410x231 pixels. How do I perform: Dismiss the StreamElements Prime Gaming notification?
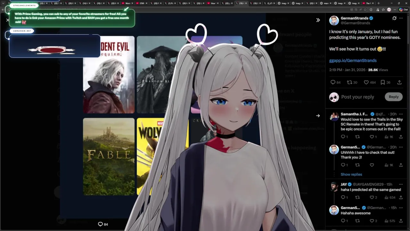point(126,9)
